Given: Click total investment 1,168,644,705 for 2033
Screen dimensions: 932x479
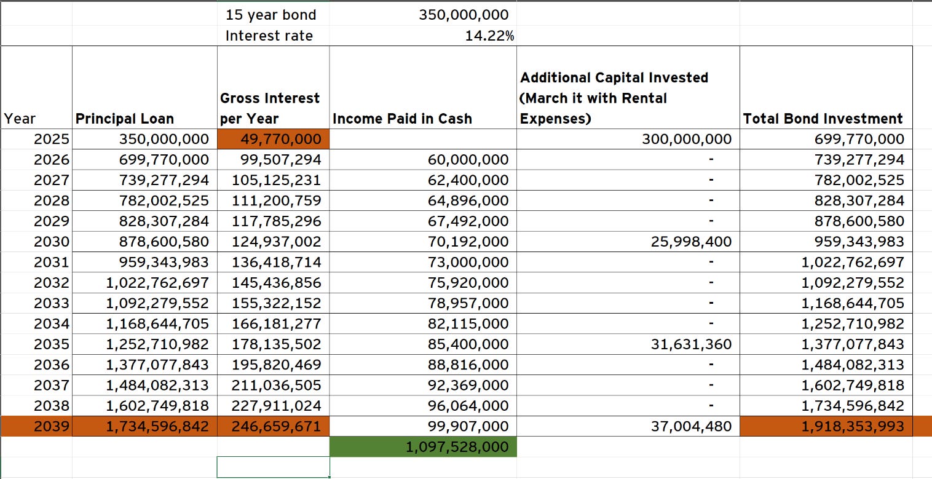Looking at the screenshot, I should coord(826,303).
